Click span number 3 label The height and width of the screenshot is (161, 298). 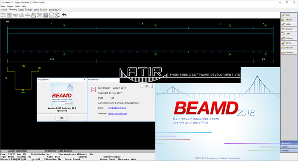tap(221, 24)
